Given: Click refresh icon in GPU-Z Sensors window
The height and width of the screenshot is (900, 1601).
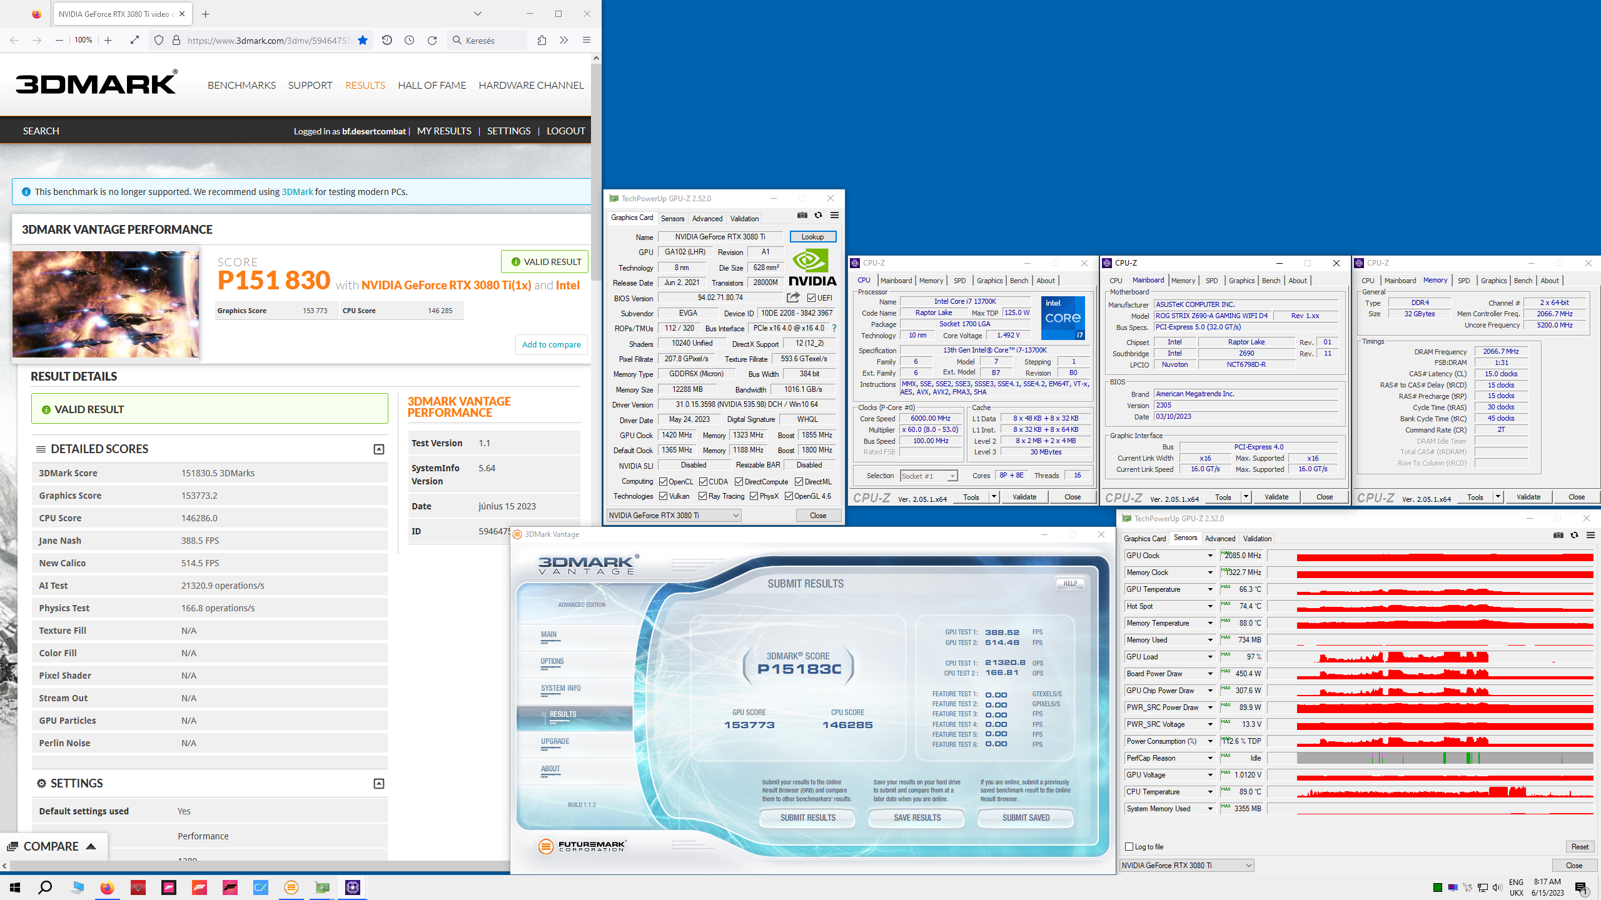Looking at the screenshot, I should pyautogui.click(x=1574, y=535).
